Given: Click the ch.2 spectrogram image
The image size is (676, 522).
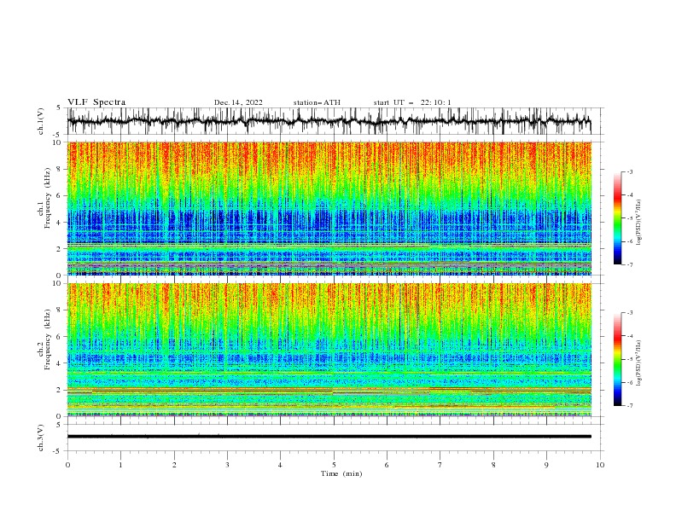Looking at the screenshot, I should coord(329,350).
